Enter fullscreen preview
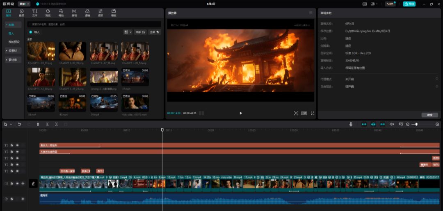 coord(313,113)
